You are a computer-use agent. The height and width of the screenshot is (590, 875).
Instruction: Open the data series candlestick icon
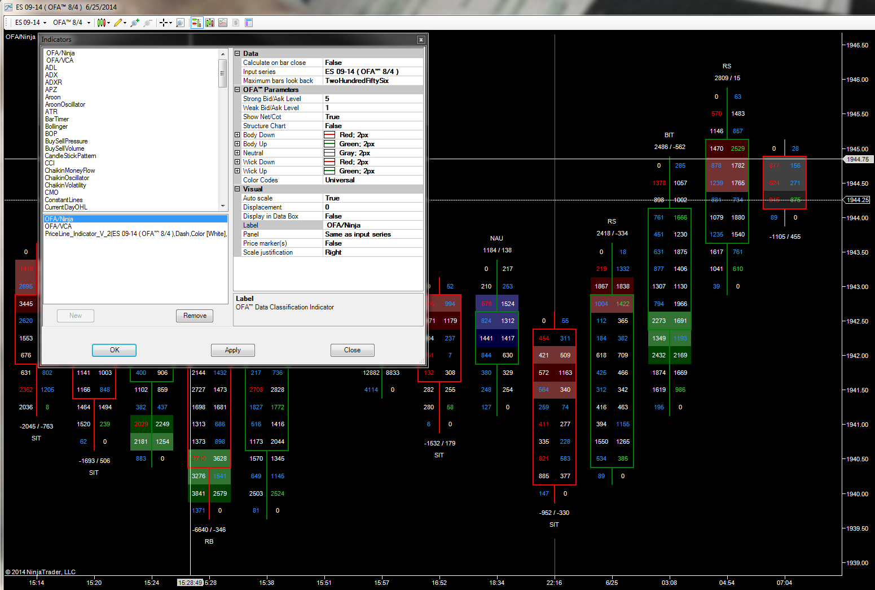210,23
